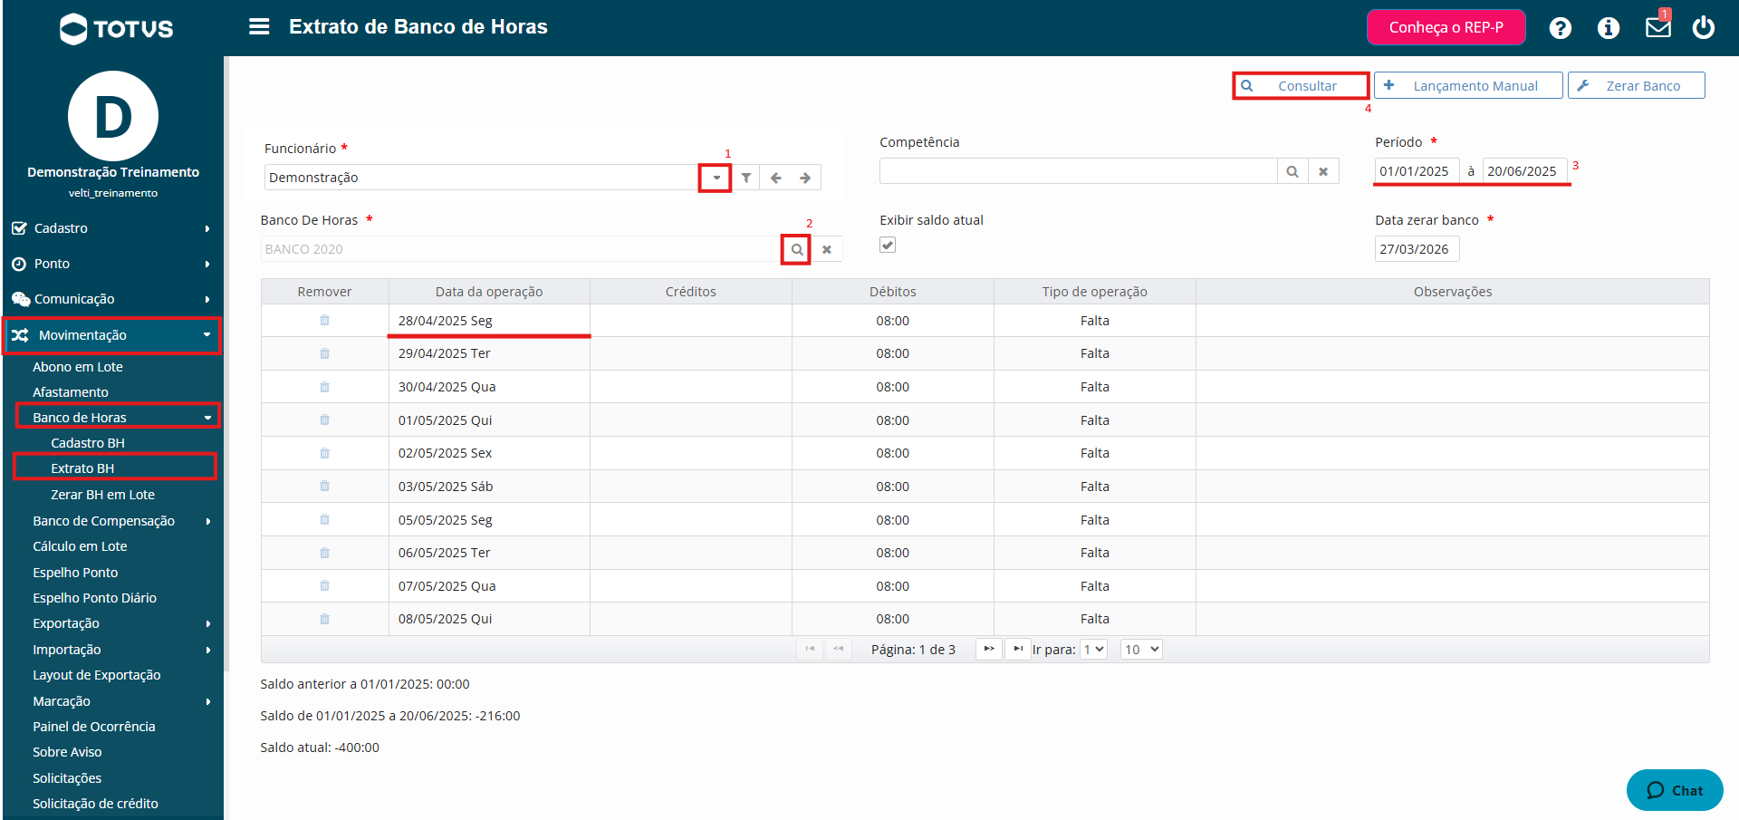Click the Funcionário text field
Image resolution: width=1739 pixels, height=820 pixels.
coord(482,178)
